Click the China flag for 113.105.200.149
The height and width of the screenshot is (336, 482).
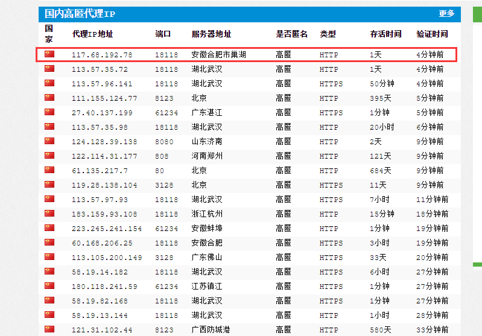(x=49, y=257)
